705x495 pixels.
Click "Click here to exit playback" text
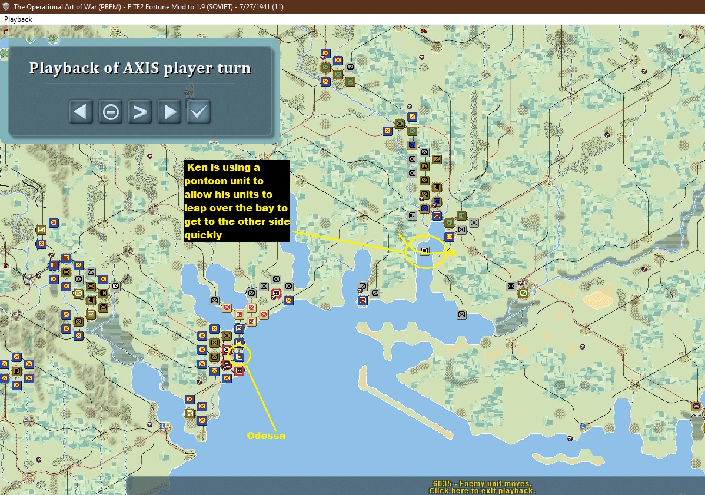[482, 491]
